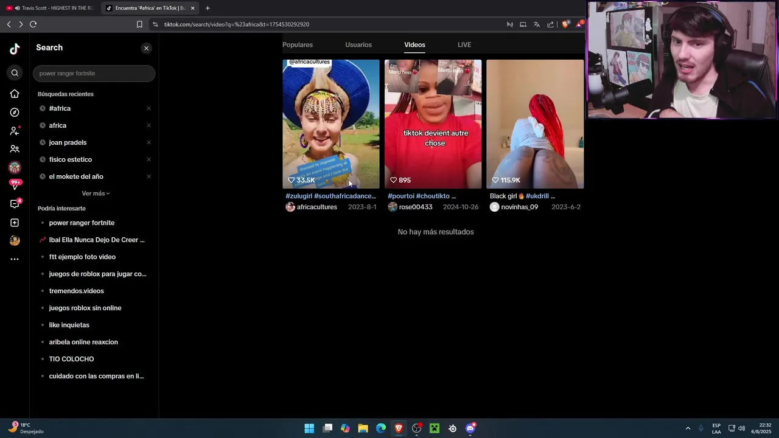Delete 'joan pradels' from recent searches
779x438 pixels.
tap(148, 142)
